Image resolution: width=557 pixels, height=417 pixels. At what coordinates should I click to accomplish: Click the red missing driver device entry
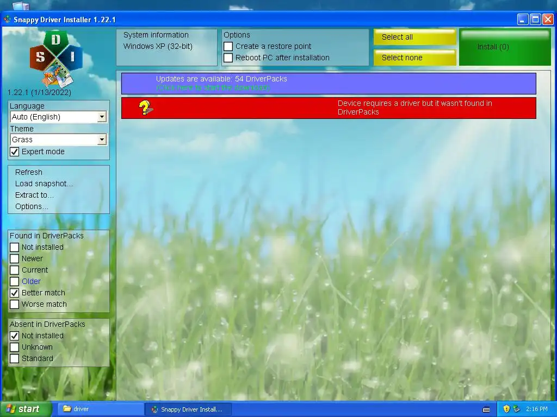point(329,108)
